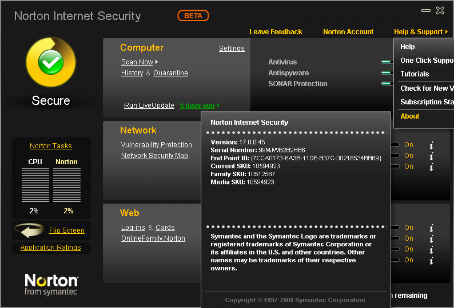Click the End Point ID value
454x308 pixels.
tap(316, 158)
